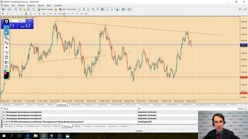Click the lightbulb overlay tool icon
The image size is (248, 139).
coord(6,22)
